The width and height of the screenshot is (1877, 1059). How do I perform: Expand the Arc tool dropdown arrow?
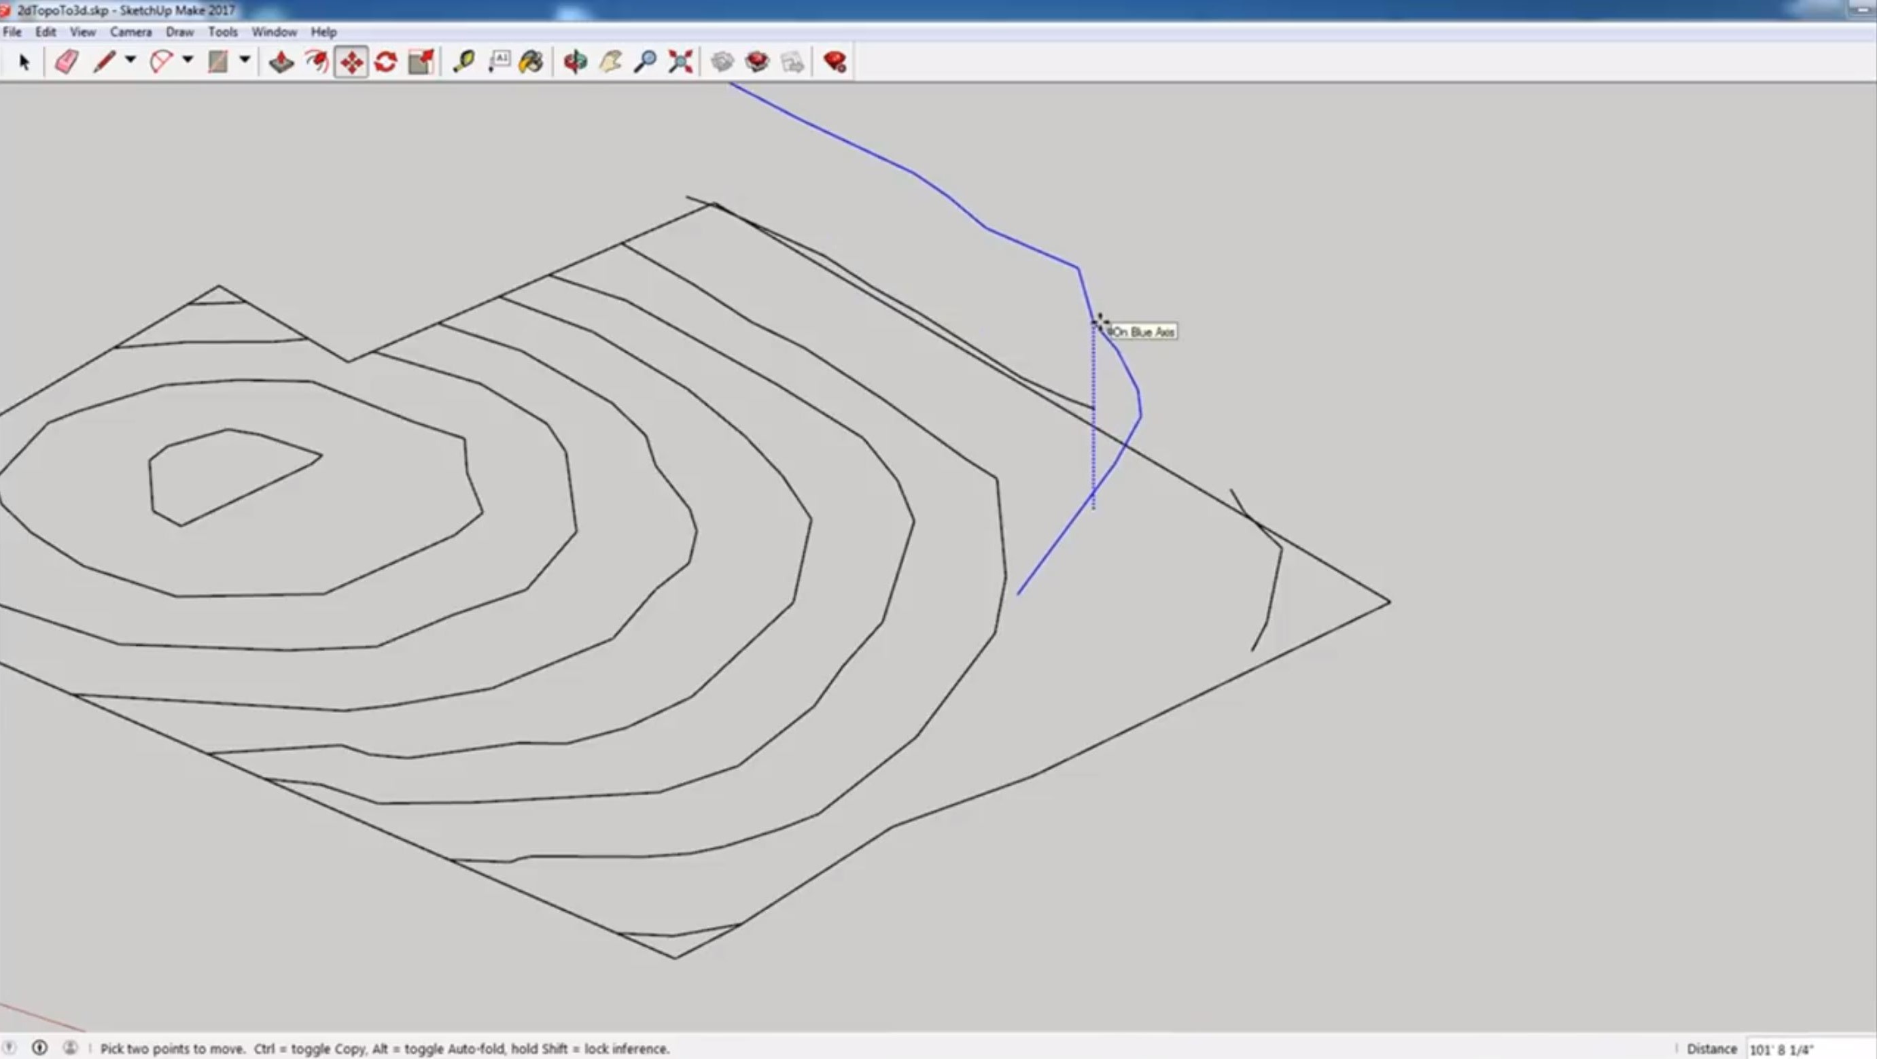coord(188,60)
